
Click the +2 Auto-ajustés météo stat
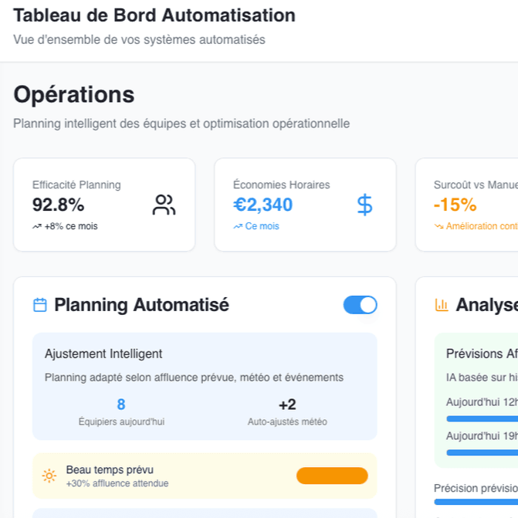point(287,411)
